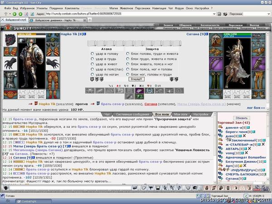The height and width of the screenshot is (204, 272).
Task: Switch to 'Системные сообщения' tab
Action: 132,114
